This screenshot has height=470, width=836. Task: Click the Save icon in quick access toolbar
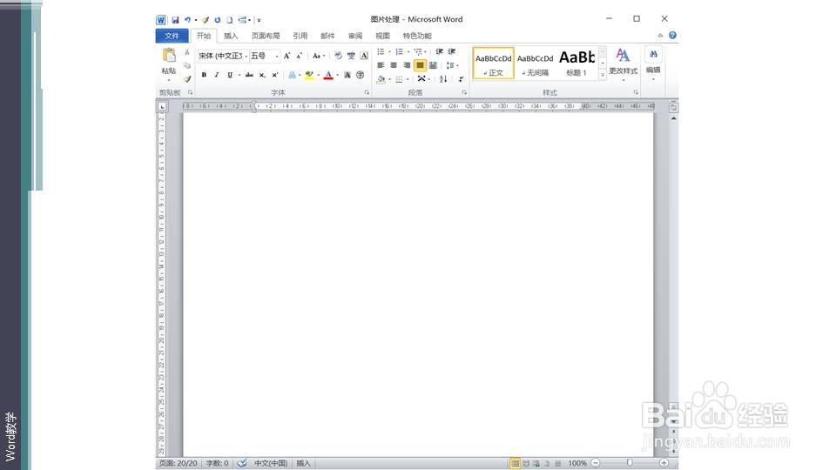(x=175, y=20)
